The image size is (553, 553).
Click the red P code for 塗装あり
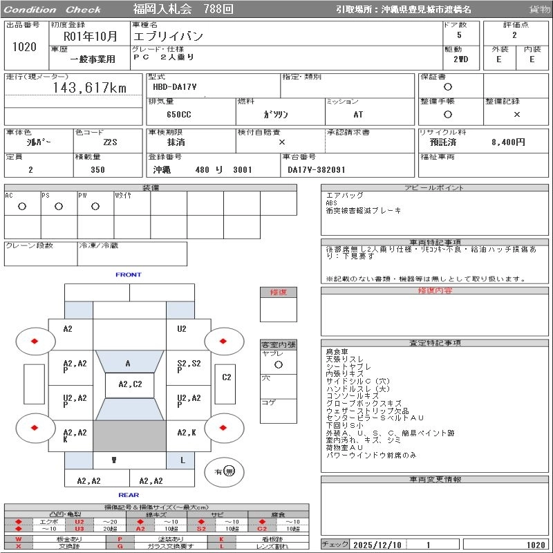120,539
